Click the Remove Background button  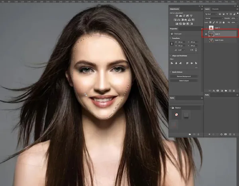pos(184,76)
